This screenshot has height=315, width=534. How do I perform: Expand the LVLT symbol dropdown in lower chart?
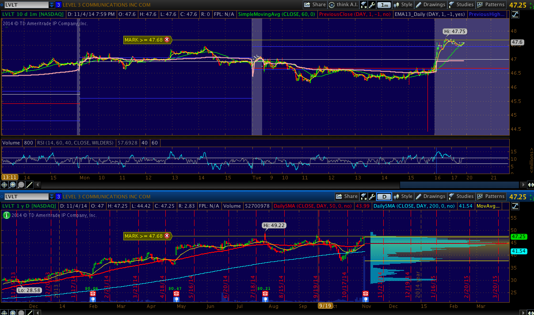tap(51, 197)
